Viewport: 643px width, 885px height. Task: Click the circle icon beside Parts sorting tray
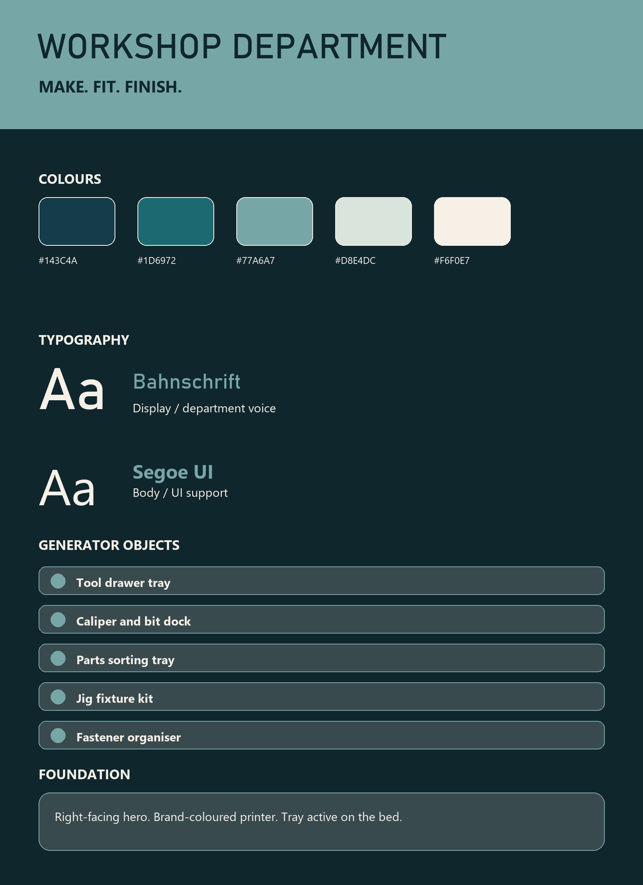click(58, 659)
